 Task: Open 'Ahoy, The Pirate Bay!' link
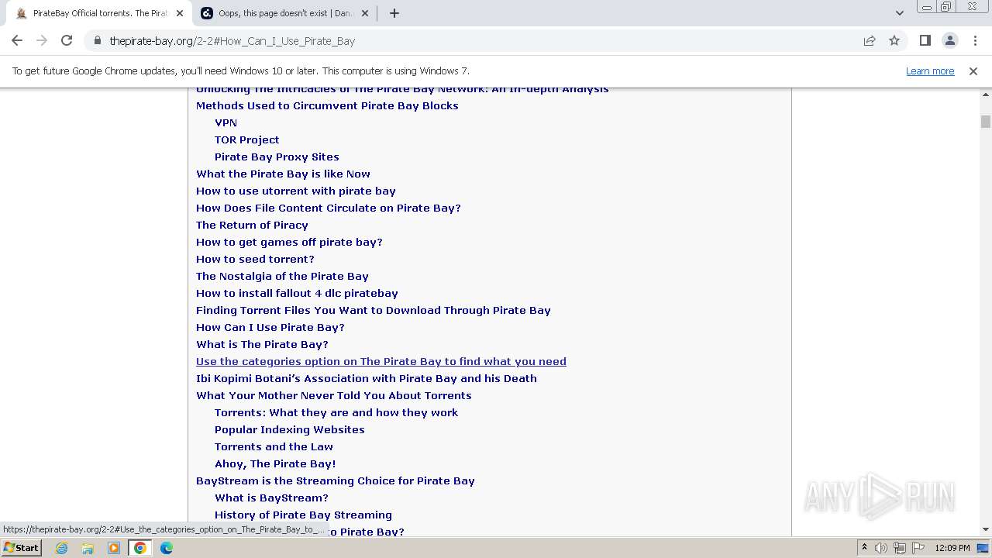coord(275,463)
